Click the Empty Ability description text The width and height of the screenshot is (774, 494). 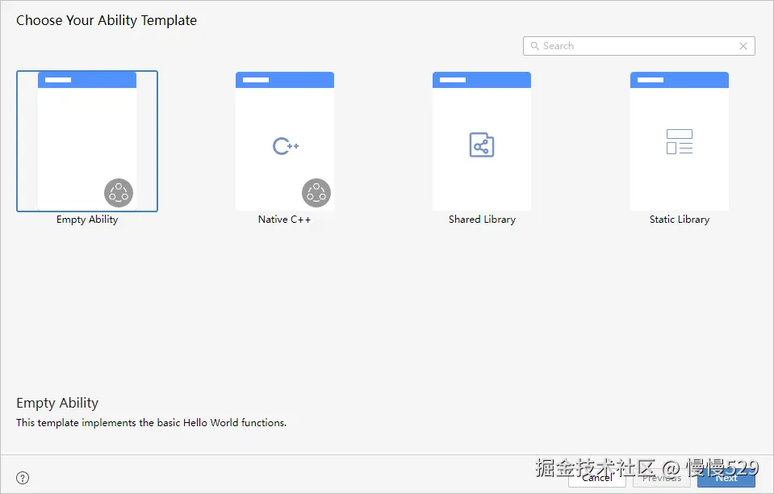click(151, 422)
